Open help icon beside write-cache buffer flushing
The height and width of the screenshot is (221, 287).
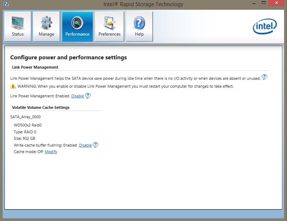(x=96, y=145)
